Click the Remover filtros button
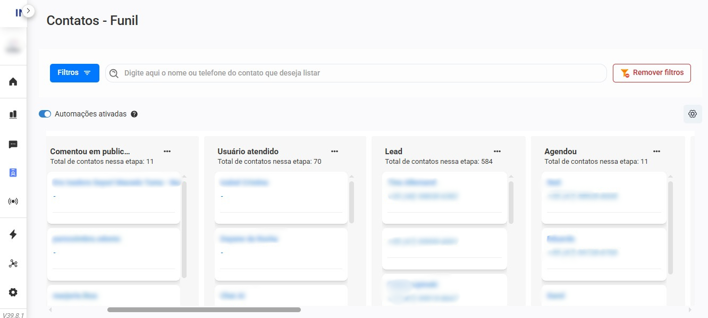 tap(652, 73)
